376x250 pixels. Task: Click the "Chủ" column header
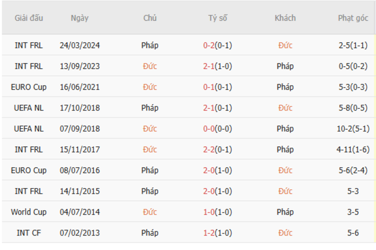[150, 18]
